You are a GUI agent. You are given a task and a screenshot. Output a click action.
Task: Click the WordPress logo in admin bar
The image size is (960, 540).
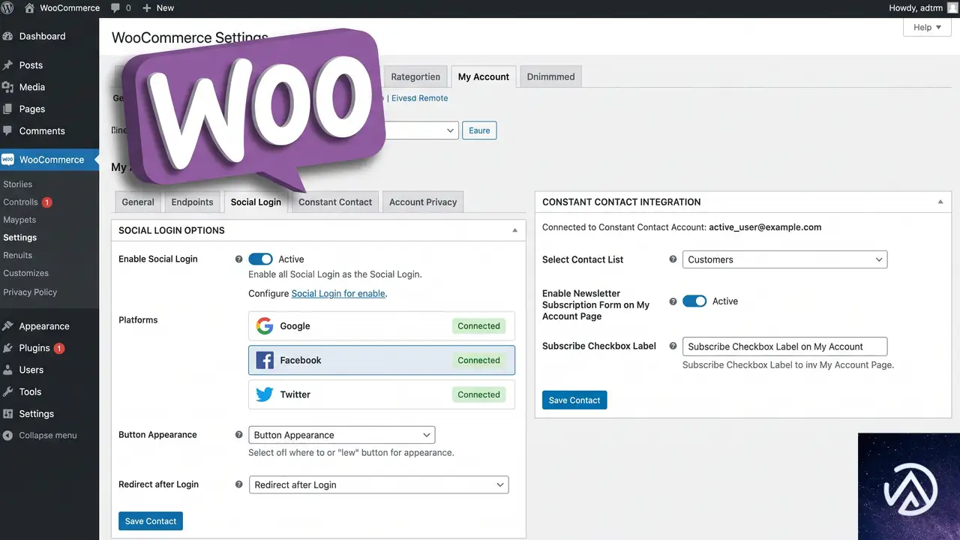coord(8,7)
